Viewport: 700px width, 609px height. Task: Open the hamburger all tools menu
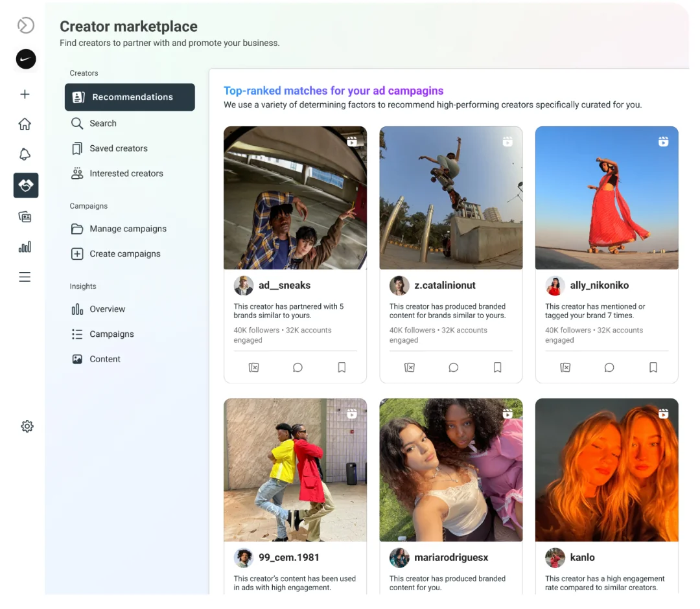[25, 277]
